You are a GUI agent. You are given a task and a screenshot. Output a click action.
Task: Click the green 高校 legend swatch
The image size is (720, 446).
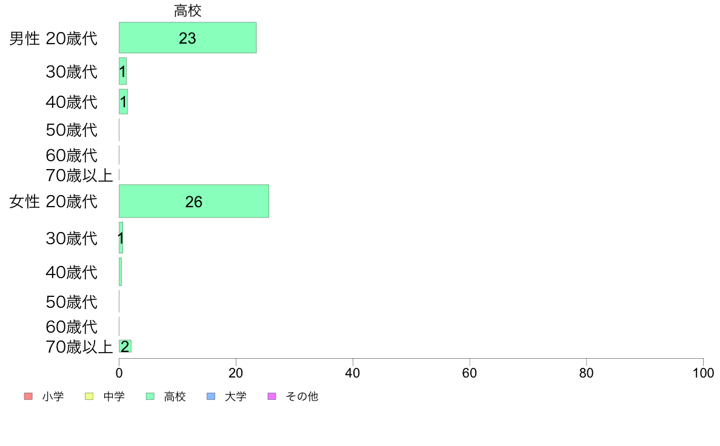click(150, 396)
